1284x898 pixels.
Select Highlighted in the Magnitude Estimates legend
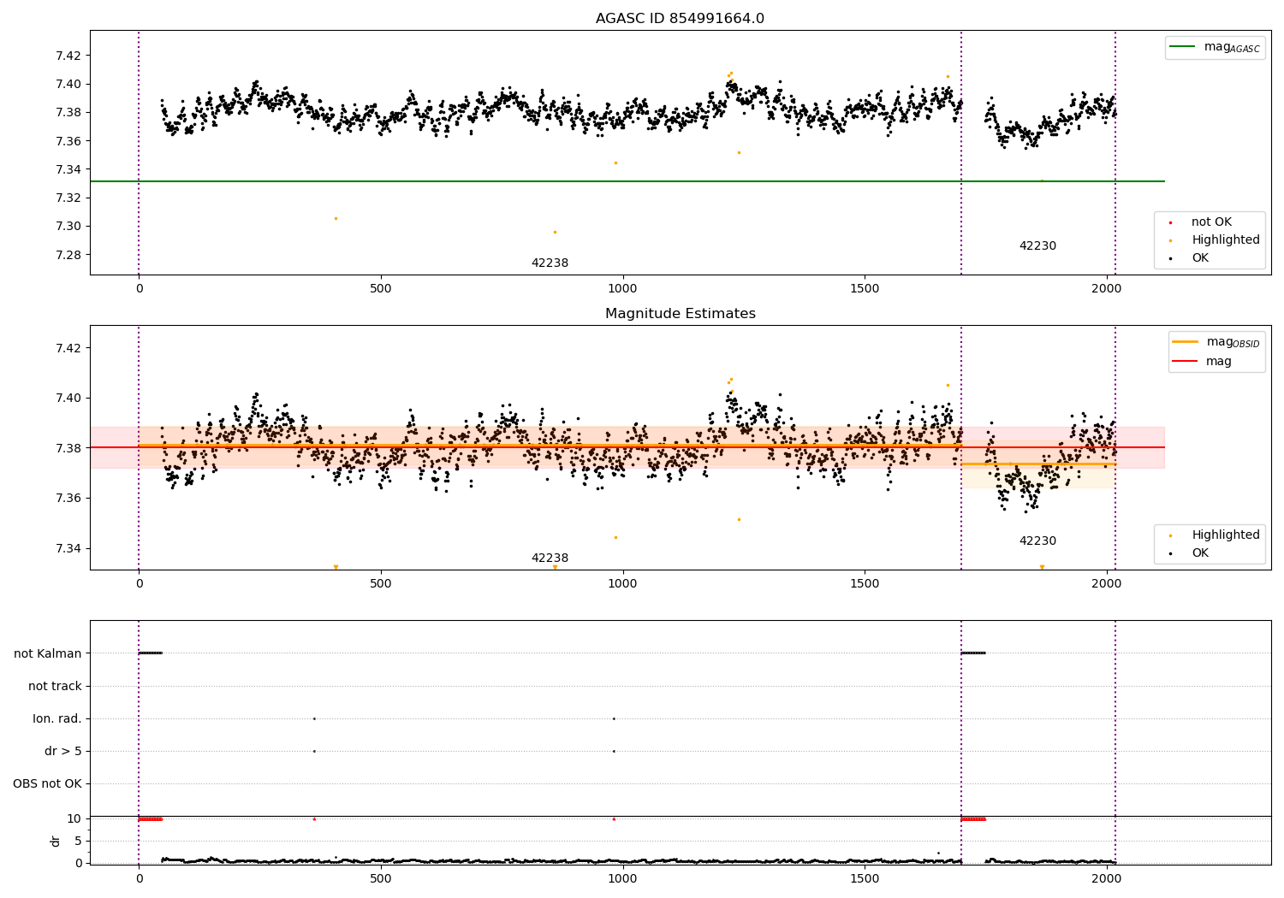click(1226, 535)
